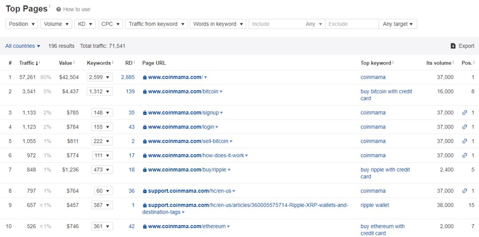Click the sitelink icon in support hc/en-us row
Screen dimensions: 479x237
465,191
